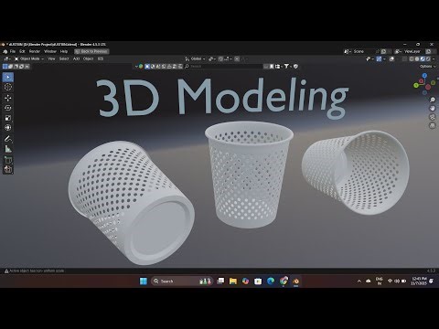Open the Global orientation dropdown

[x=195, y=58]
